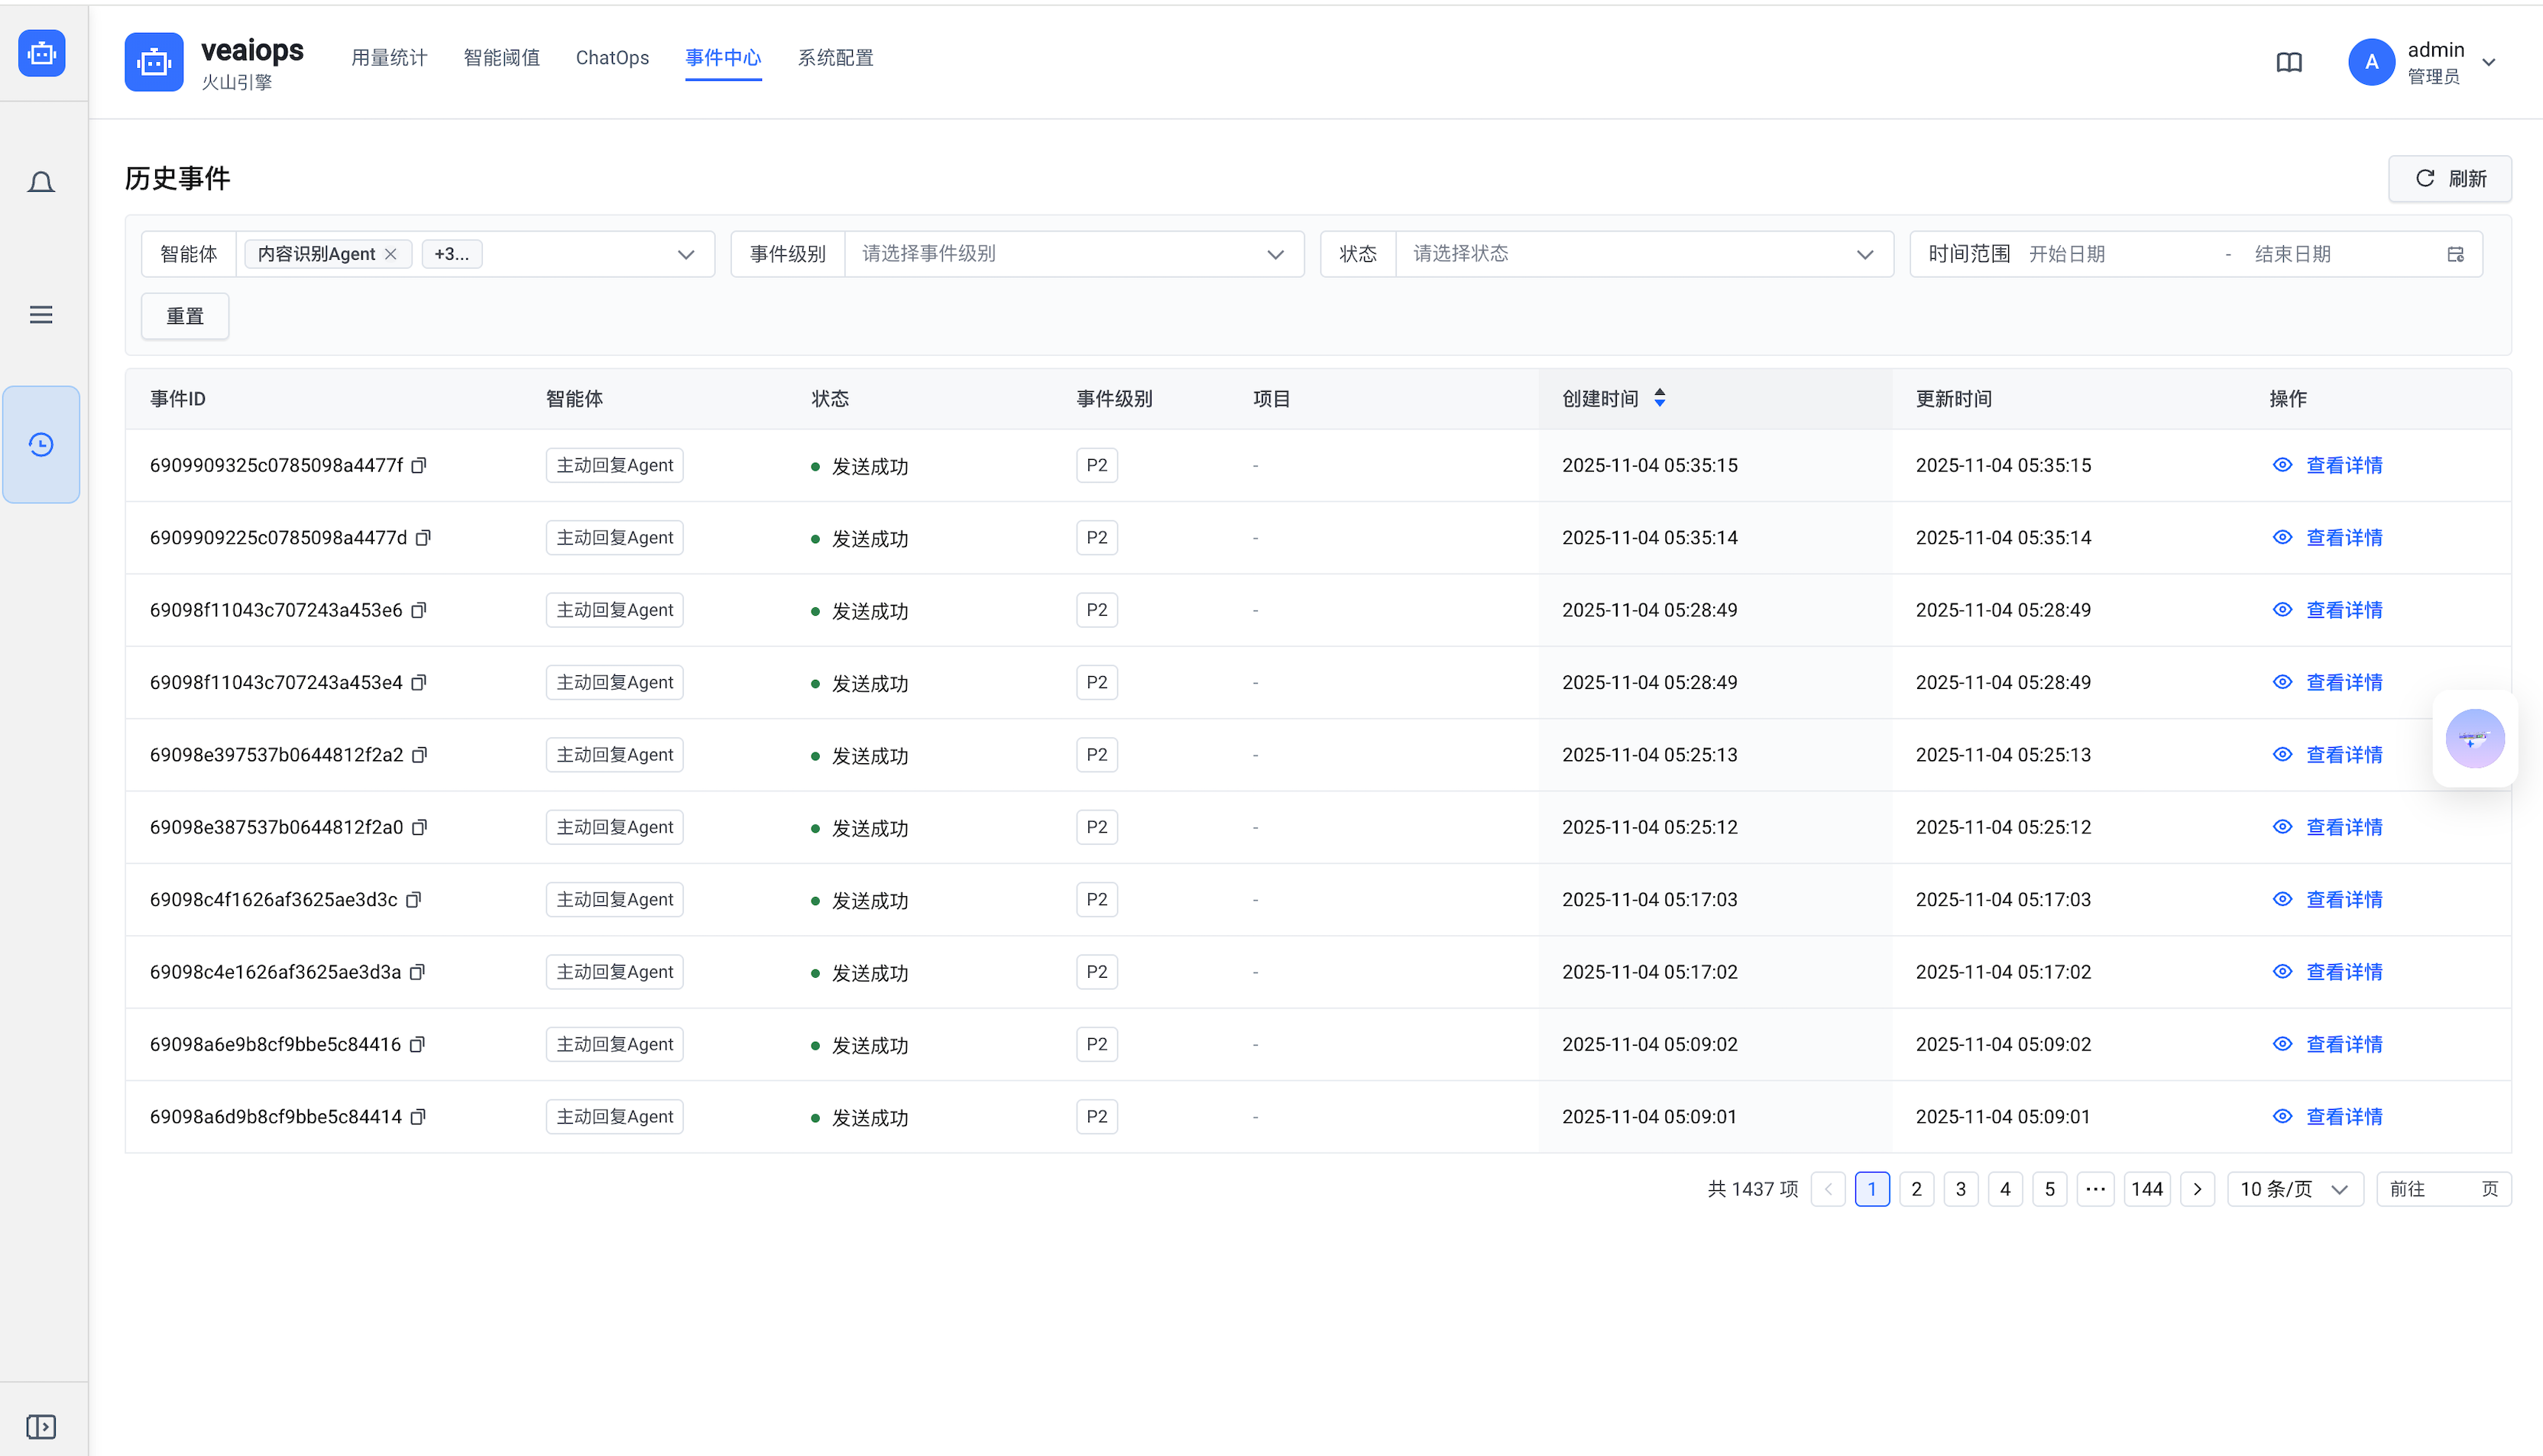
Task: Remove the 内容识别Agent filter tag
Action: coord(391,254)
